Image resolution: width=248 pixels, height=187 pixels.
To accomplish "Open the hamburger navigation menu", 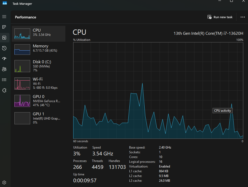I will 4,17.
